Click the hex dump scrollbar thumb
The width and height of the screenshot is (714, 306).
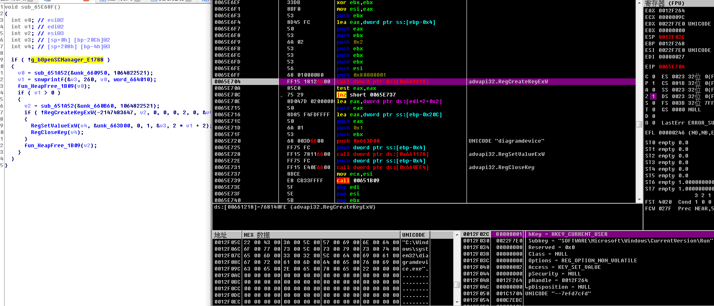[x=457, y=285]
